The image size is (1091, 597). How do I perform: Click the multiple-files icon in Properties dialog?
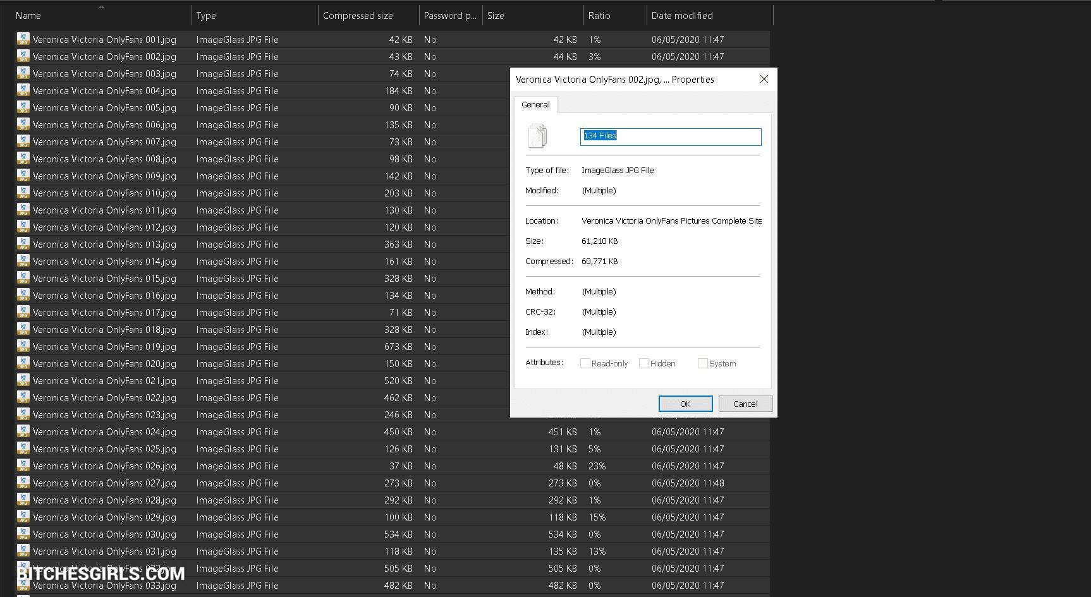click(x=537, y=136)
